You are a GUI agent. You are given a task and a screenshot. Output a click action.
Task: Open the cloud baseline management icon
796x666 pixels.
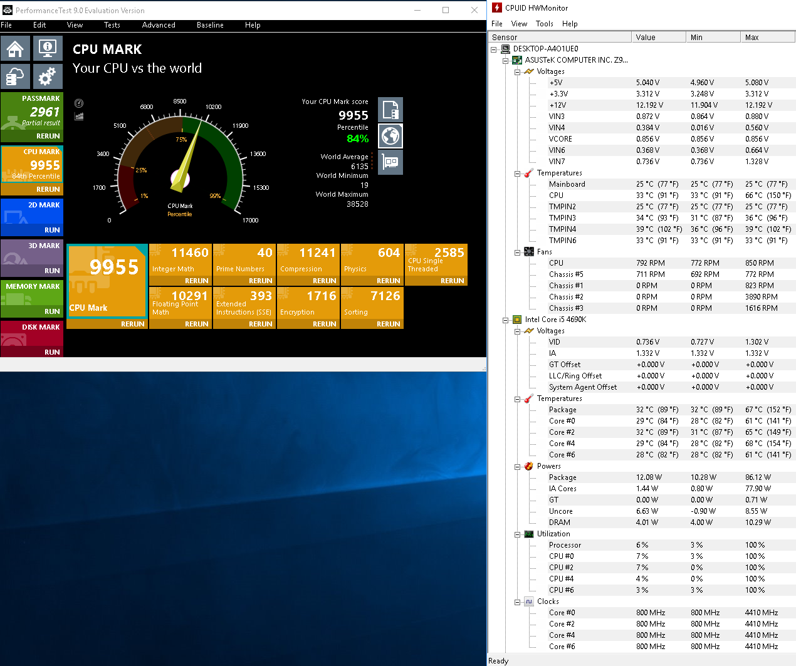[x=16, y=76]
